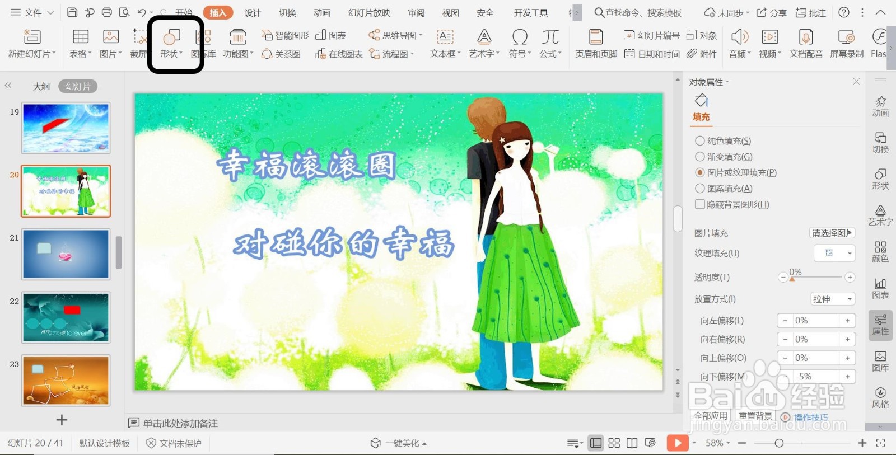The width and height of the screenshot is (896, 455).
Task: Open 文档配音 document dubbing
Action: (806, 44)
